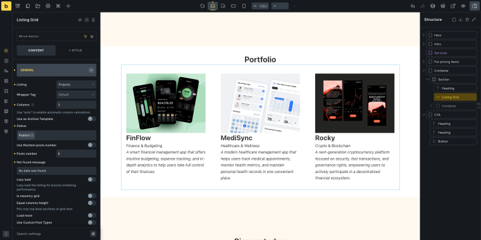This screenshot has width=481, height=240.
Task: Select Services in Structure panel
Action: (451, 53)
